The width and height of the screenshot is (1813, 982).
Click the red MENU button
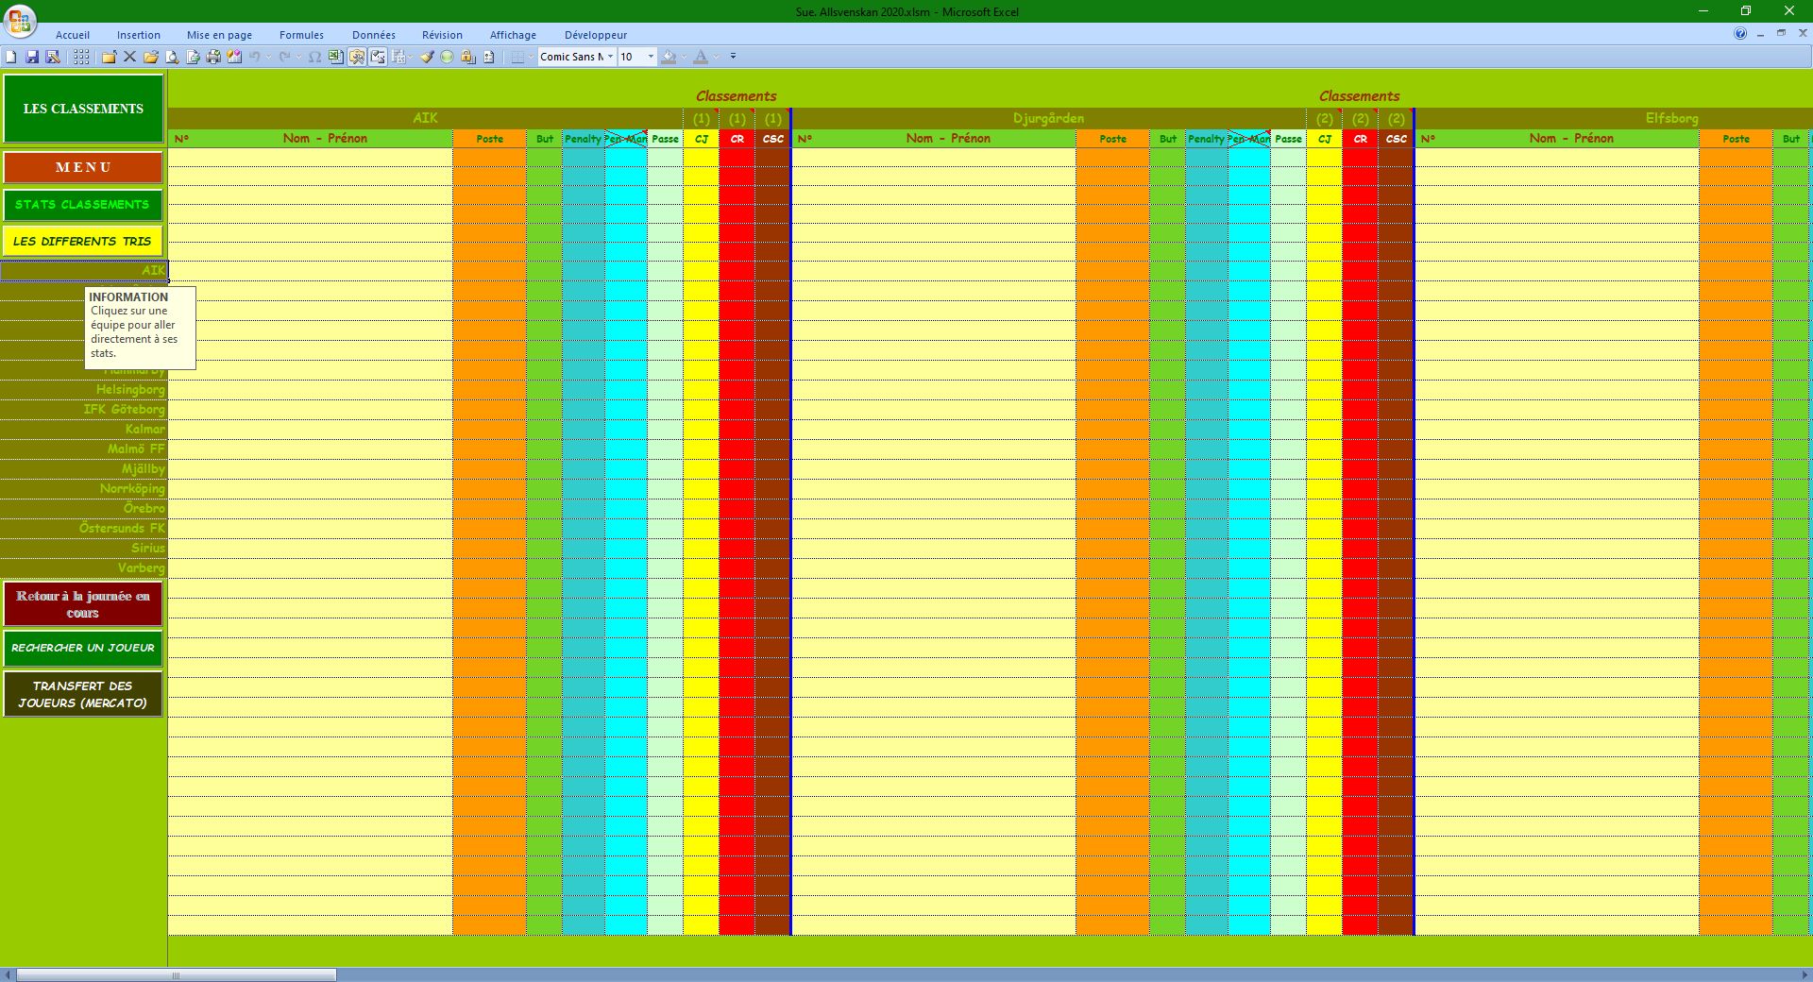point(83,167)
